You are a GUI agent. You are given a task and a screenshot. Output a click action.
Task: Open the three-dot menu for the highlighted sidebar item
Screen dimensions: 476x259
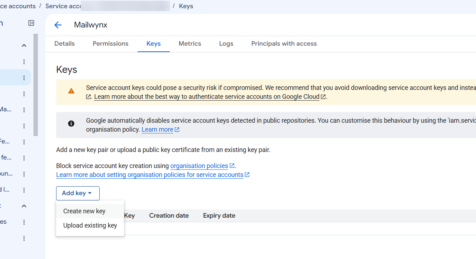coord(24,78)
